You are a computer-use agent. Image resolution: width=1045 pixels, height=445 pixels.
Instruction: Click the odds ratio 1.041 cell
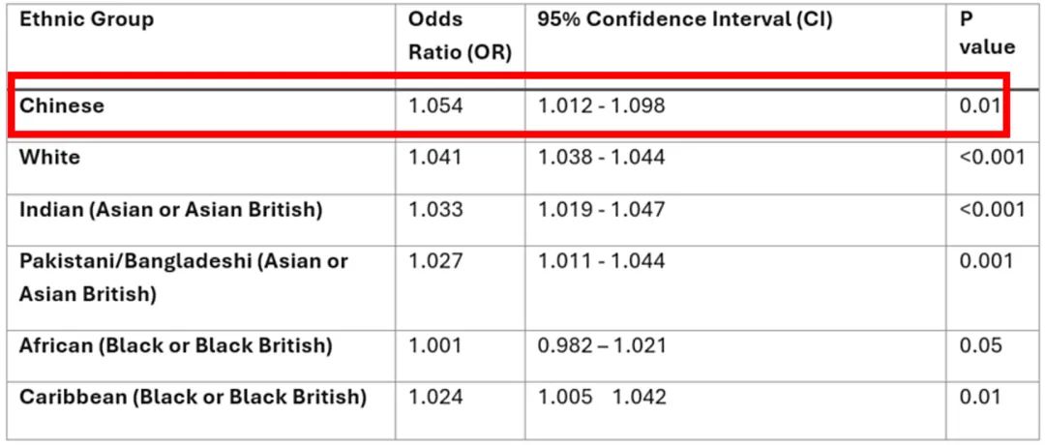click(435, 158)
